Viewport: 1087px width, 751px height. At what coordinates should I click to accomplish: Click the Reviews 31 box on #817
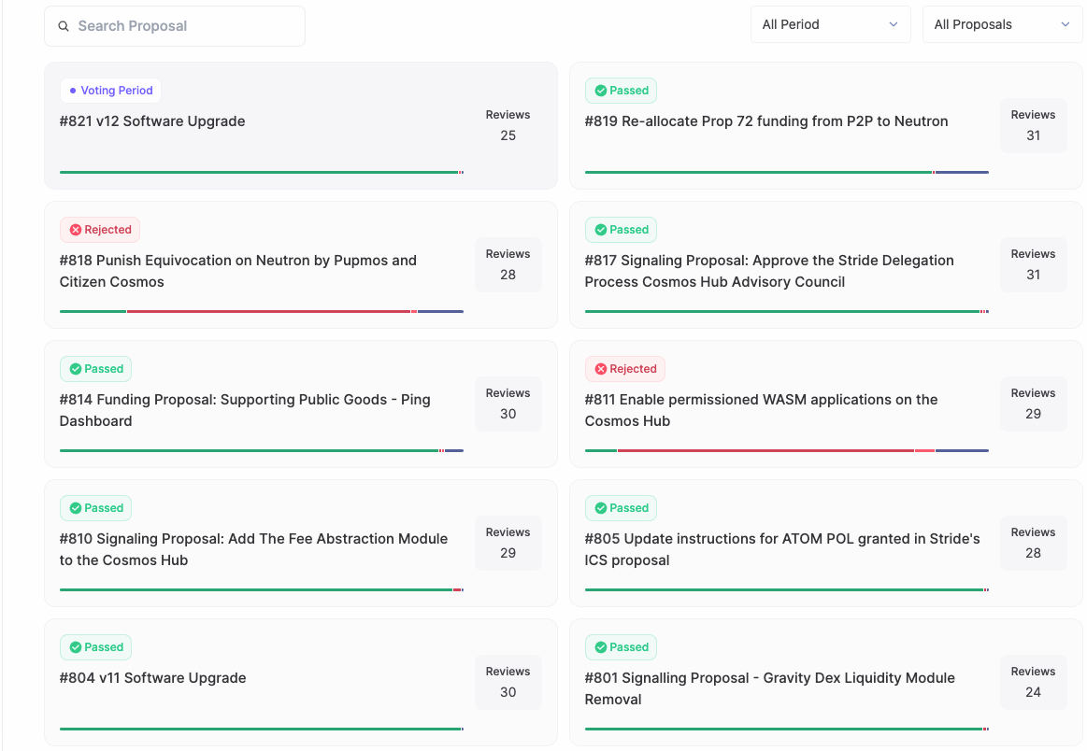tap(1033, 264)
